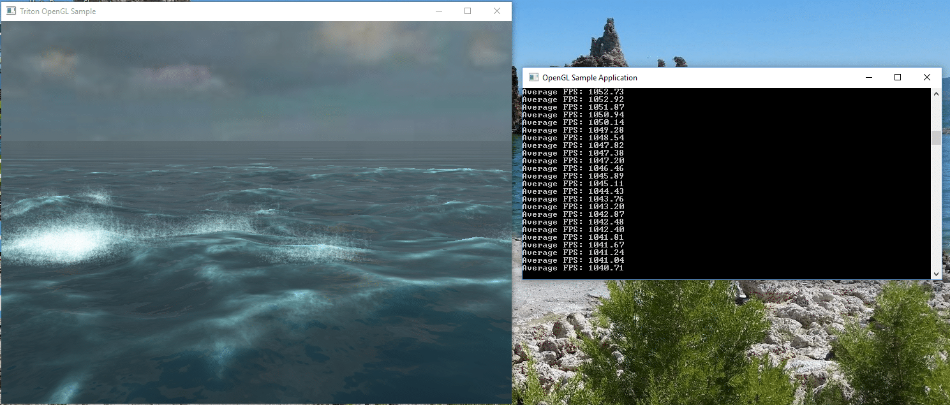Minimize the OpenGL Sample Application console
This screenshot has height=405, width=950.
click(868, 77)
